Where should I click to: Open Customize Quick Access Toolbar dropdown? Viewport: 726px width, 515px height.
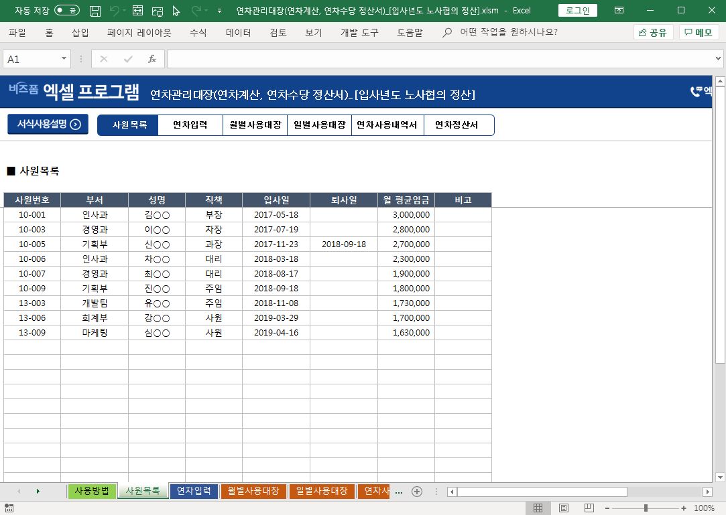pos(220,11)
